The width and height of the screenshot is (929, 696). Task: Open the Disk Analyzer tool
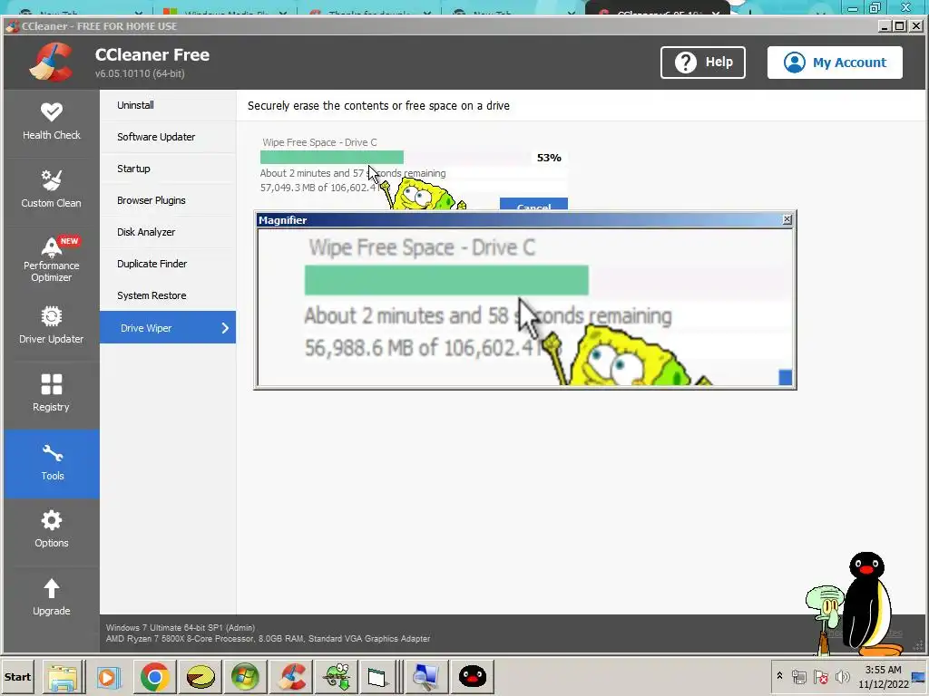(x=168, y=232)
